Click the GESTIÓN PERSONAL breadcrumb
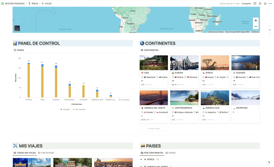The image size is (274, 167). [13, 4]
